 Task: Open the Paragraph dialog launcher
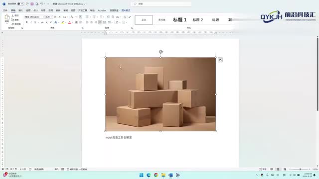tap(132, 28)
